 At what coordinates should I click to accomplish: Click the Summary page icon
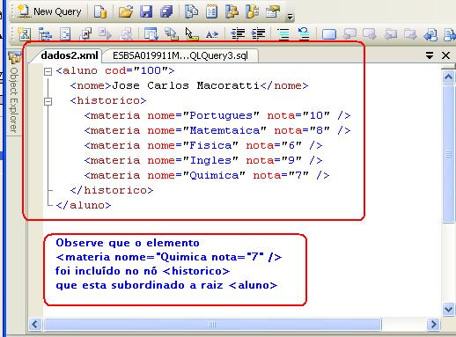click(211, 12)
